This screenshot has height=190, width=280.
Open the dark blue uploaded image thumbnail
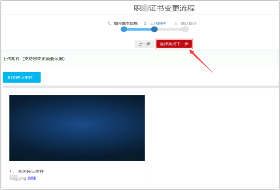(77, 128)
